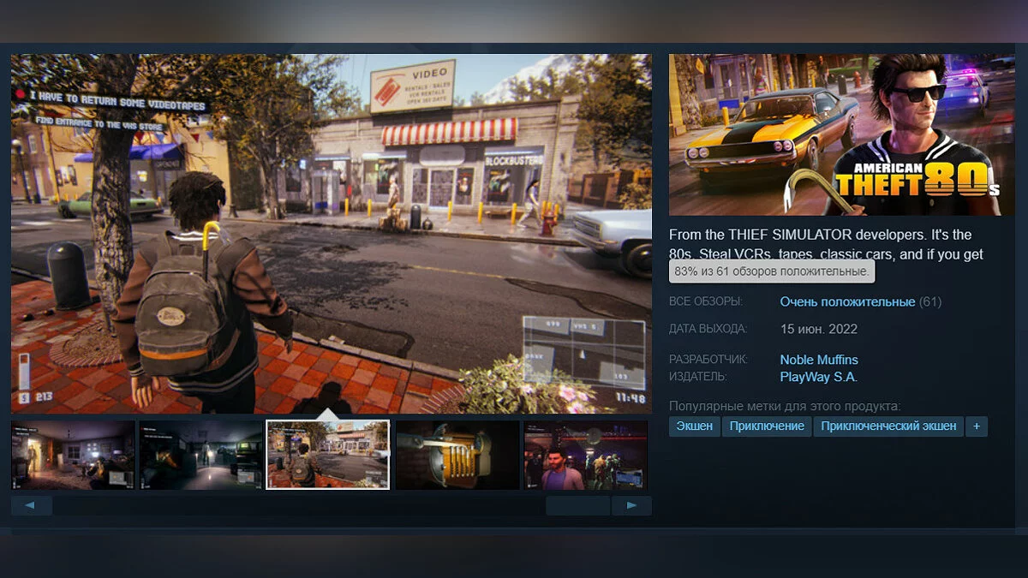The image size is (1028, 578).
Task: Open the lockpicking mechanism thumbnail
Action: tap(457, 455)
